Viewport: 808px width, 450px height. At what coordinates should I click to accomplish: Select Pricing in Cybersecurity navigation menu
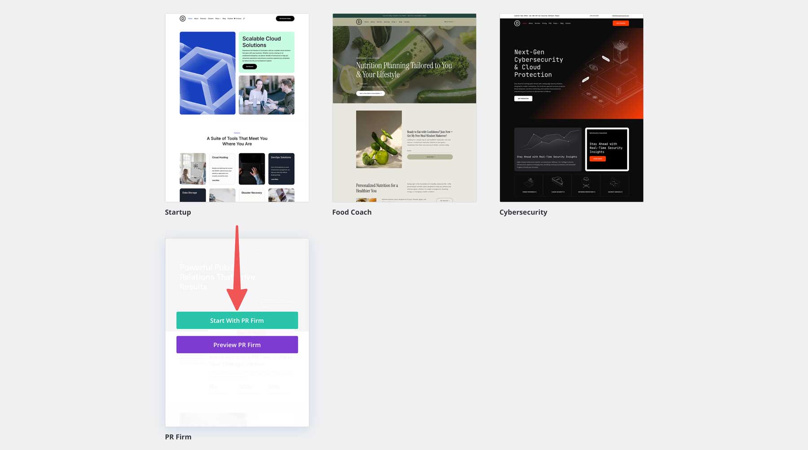[x=545, y=23]
